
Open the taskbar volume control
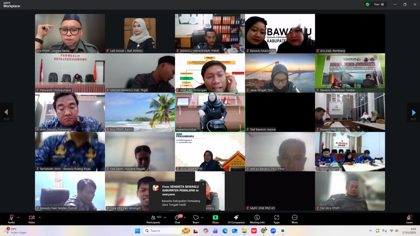(x=396, y=231)
